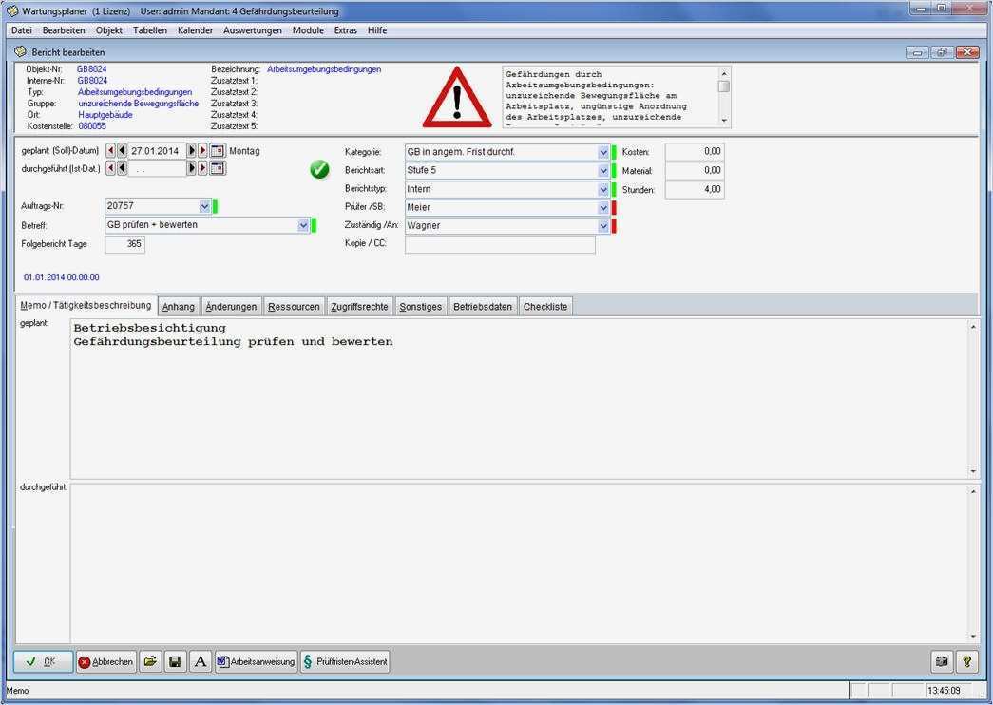Switch to the Betriebsdaten tab
Image resolution: width=993 pixels, height=705 pixels.
pyautogui.click(x=483, y=307)
